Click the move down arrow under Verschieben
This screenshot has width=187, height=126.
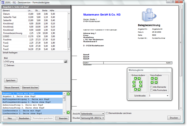(156, 78)
